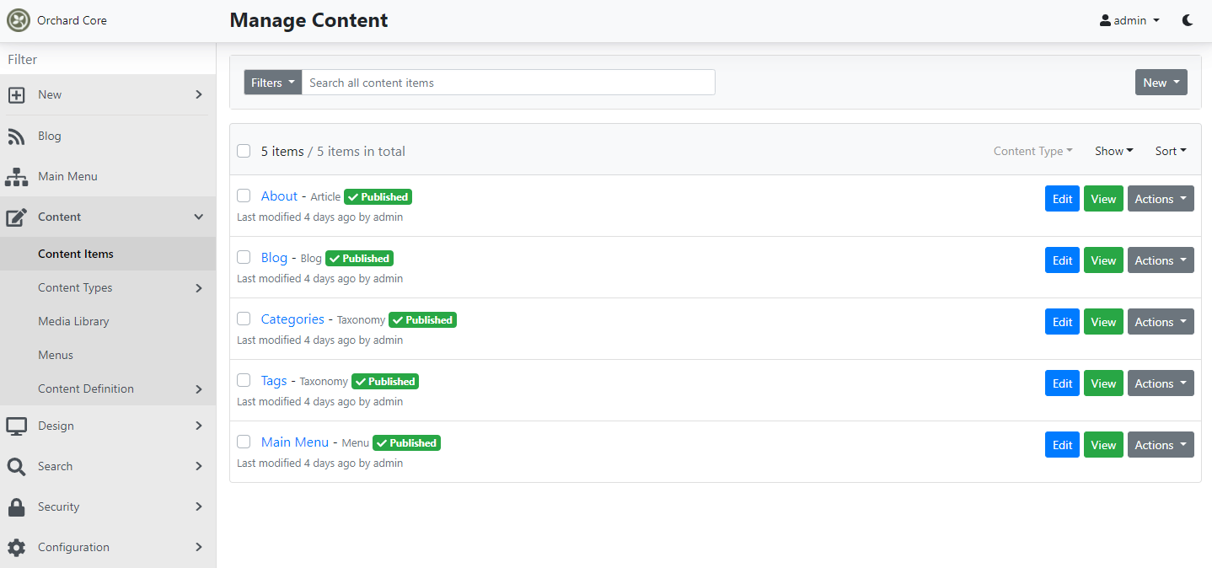
Task: View the About article
Action: tap(1103, 199)
